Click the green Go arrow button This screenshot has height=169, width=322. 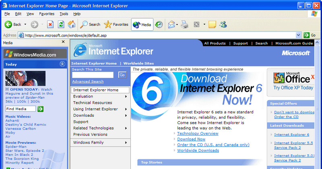tap(306, 35)
